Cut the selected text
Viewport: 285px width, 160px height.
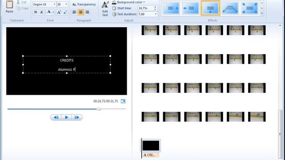21,2
